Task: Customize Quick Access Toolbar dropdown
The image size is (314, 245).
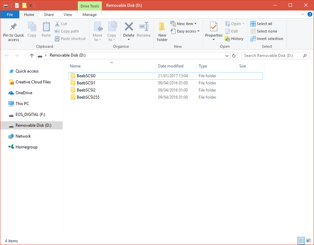Action: point(31,6)
